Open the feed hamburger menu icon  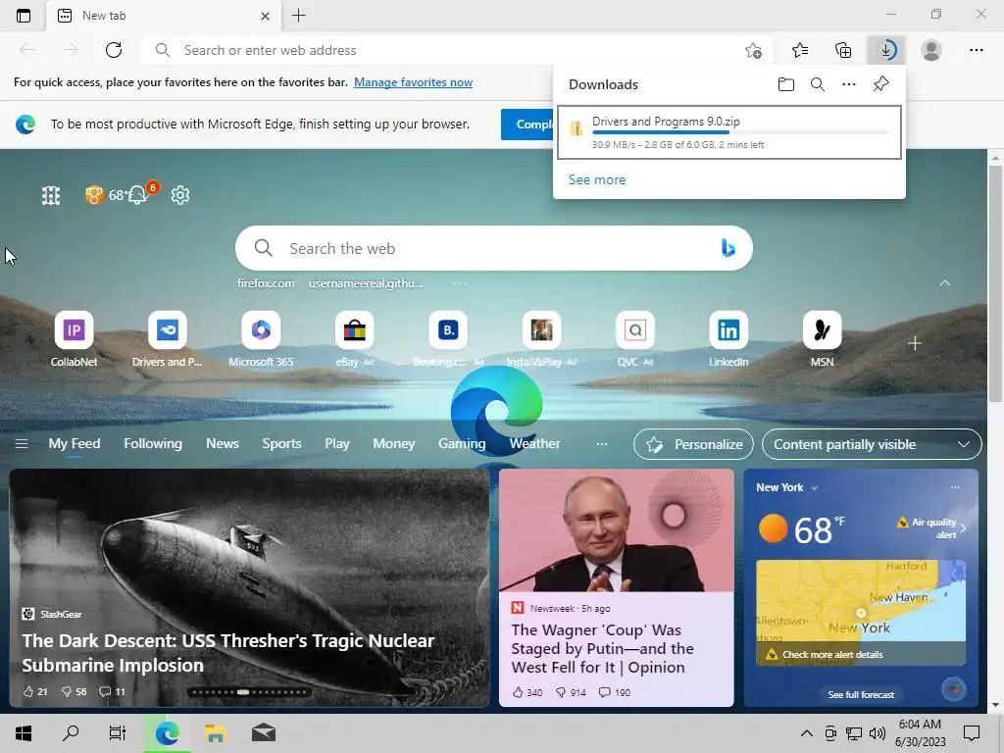tap(22, 444)
